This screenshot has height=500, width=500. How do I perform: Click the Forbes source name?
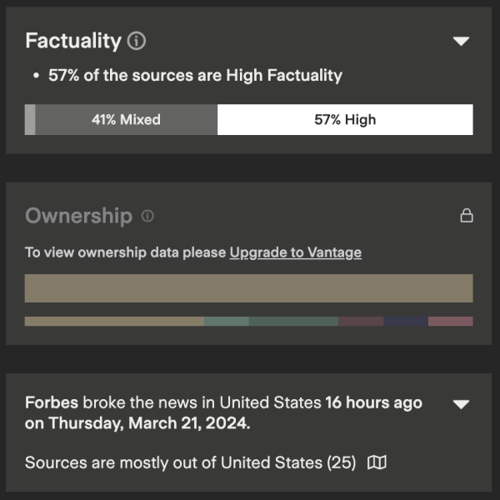pyautogui.click(x=52, y=402)
